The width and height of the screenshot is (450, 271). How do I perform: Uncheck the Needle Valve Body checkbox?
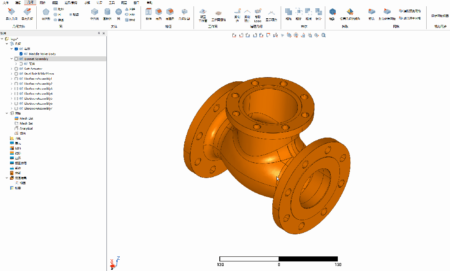21,54
